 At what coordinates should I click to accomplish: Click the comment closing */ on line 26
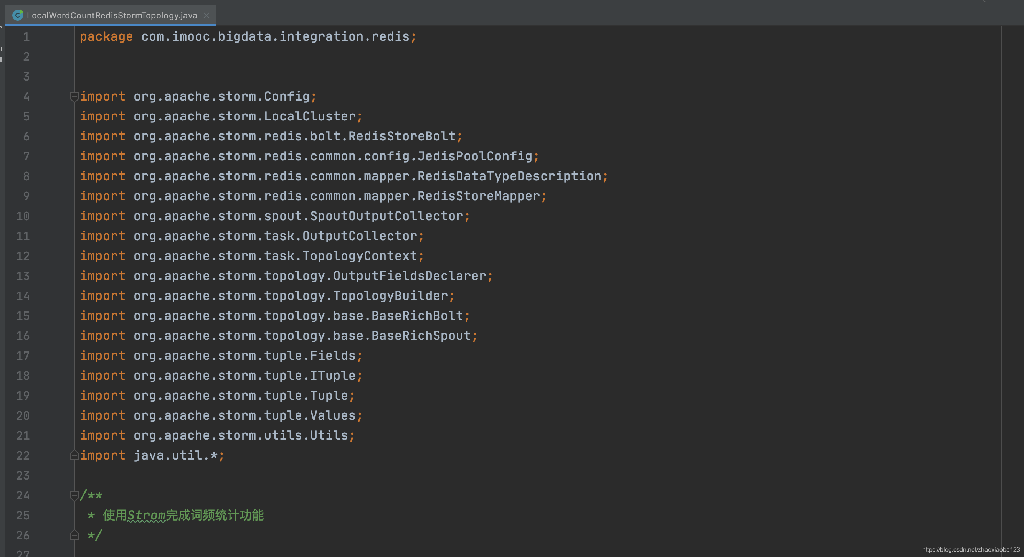95,535
